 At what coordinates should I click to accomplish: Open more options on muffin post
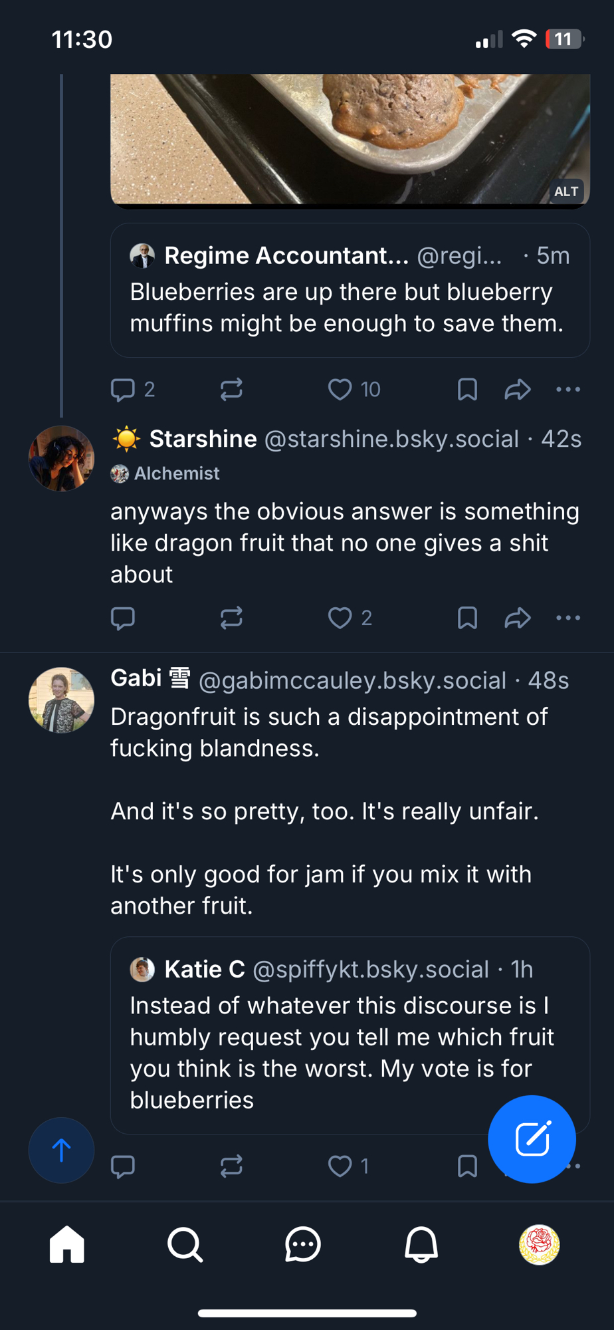(x=568, y=389)
